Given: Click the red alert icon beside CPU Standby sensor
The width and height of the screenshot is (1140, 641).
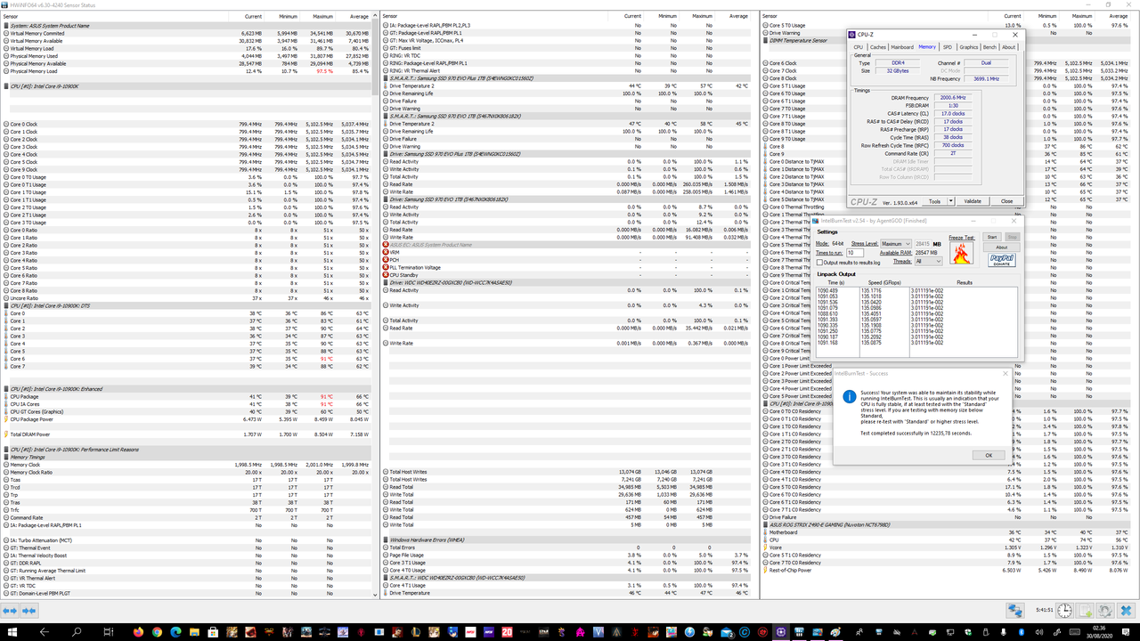Looking at the screenshot, I should tap(386, 274).
